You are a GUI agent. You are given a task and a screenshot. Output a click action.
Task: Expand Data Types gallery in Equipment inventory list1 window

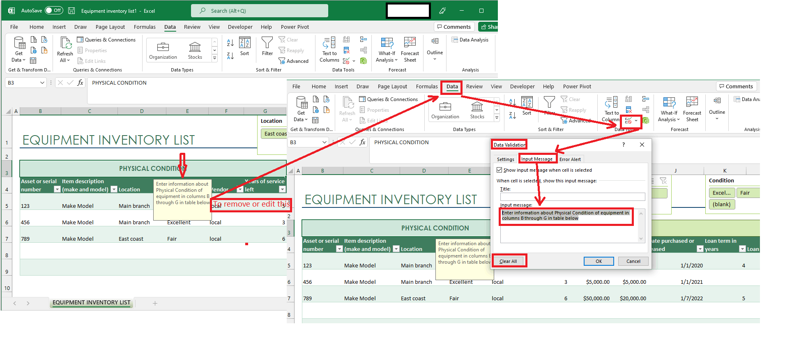click(214, 58)
